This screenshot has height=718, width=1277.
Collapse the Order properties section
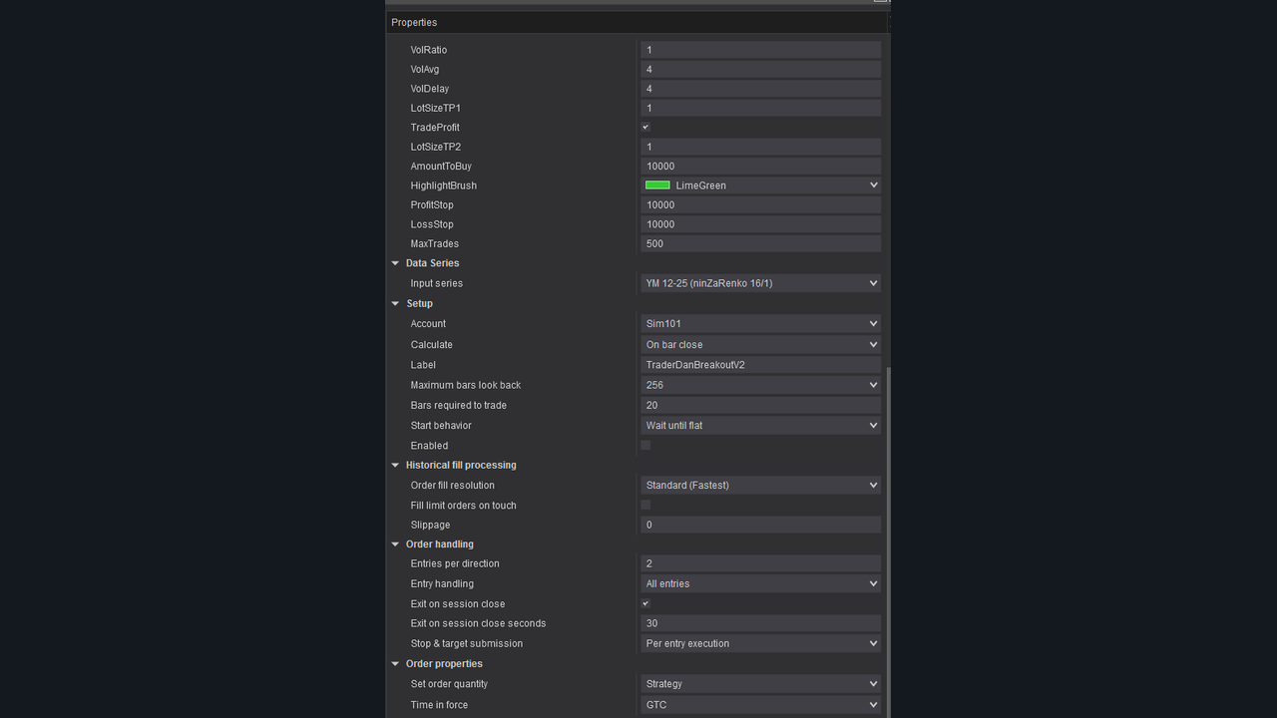coord(396,664)
